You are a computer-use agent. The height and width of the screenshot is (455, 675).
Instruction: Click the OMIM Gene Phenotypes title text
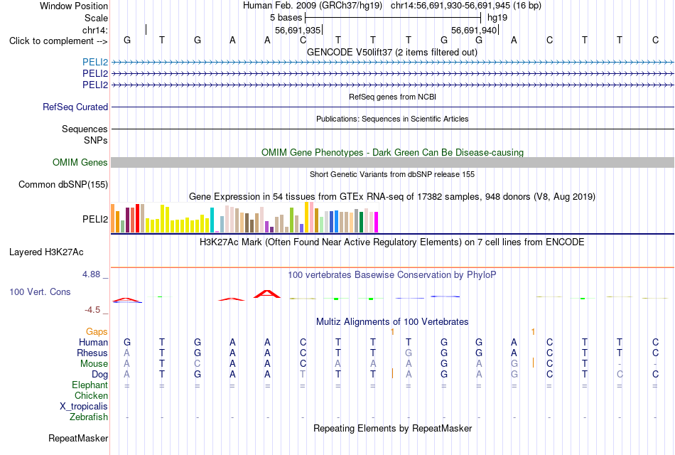coord(393,152)
